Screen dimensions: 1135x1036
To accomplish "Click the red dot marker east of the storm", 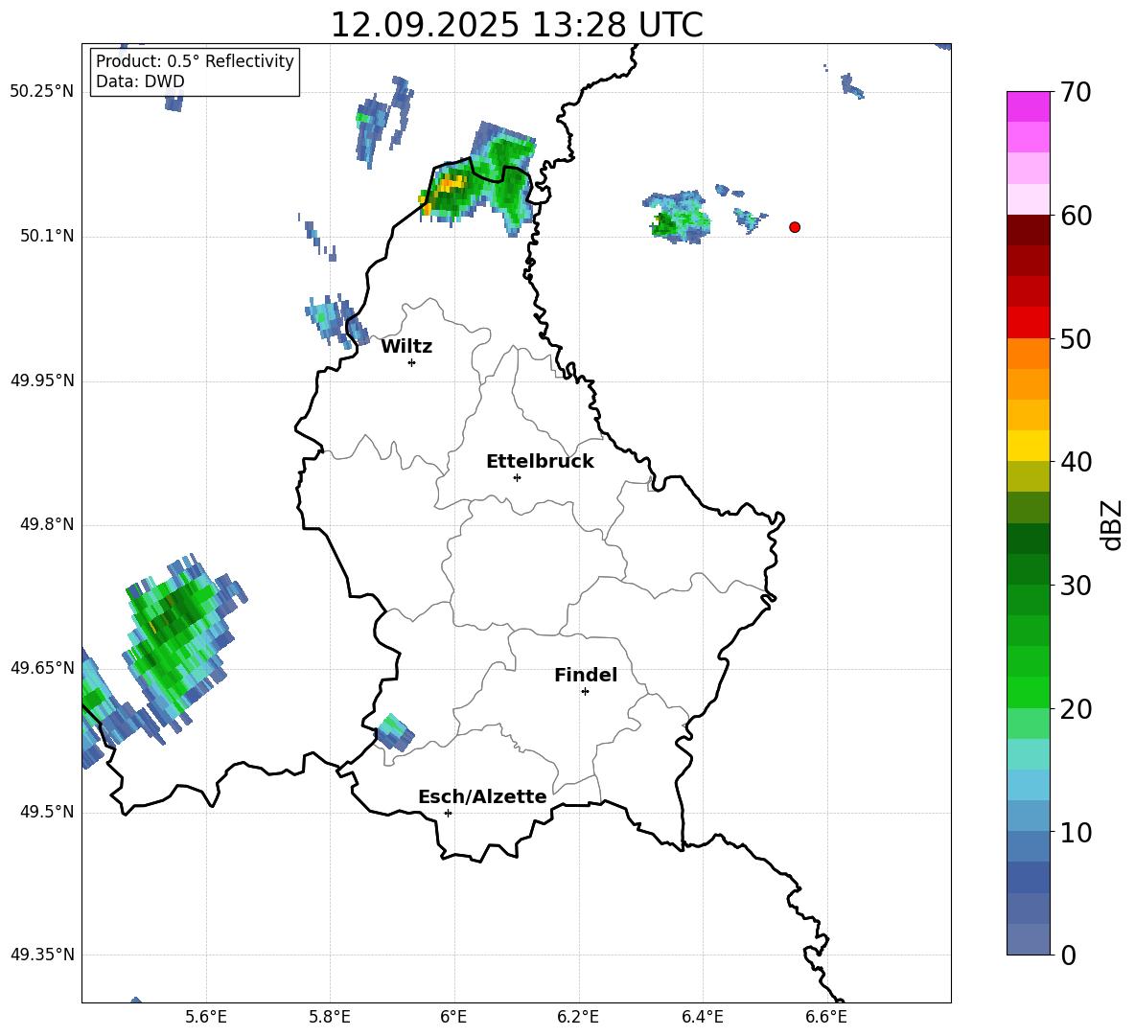I will (x=795, y=227).
